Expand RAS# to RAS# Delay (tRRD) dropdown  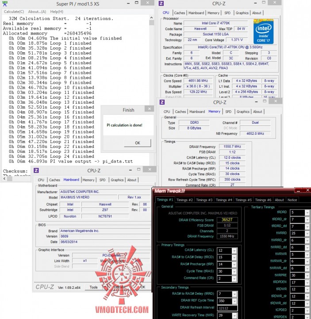(x=234, y=294)
